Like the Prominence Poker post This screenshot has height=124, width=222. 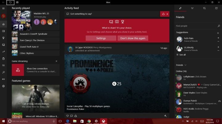coord(68,116)
